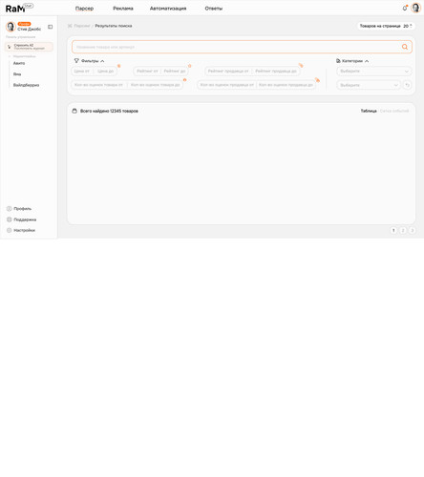Click Кол-во оценок продавца до field
The image size is (424, 477).
(286, 85)
